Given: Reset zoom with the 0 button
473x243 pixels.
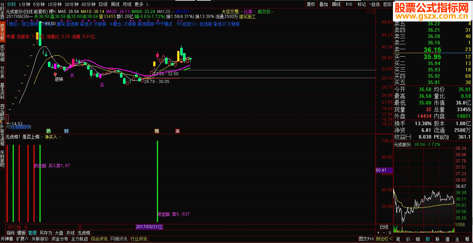Looking at the screenshot, I should (x=390, y=233).
